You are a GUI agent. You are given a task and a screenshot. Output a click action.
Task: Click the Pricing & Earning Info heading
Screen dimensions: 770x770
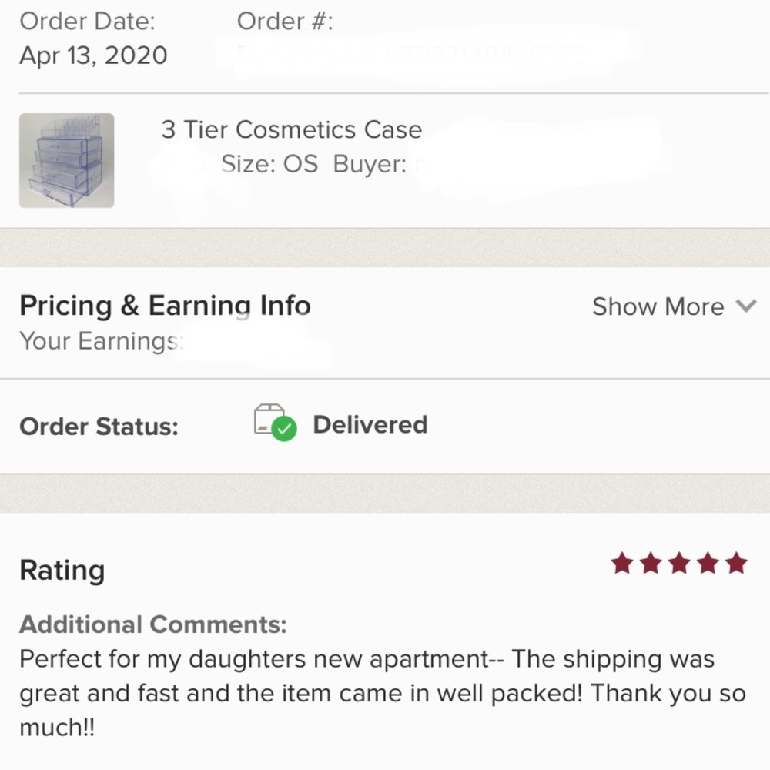click(165, 306)
